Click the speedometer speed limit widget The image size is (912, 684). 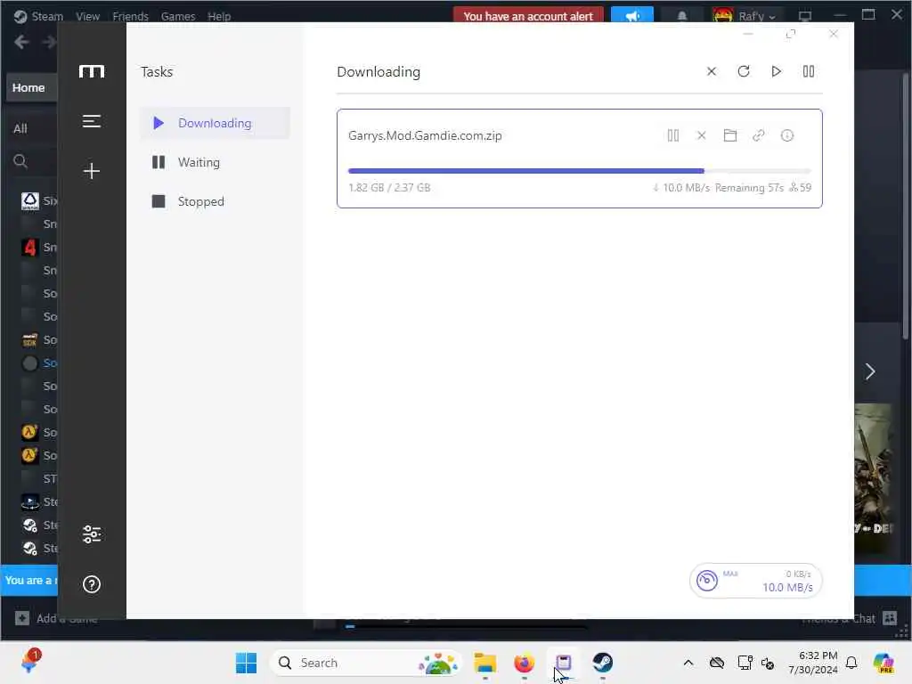[x=755, y=581]
